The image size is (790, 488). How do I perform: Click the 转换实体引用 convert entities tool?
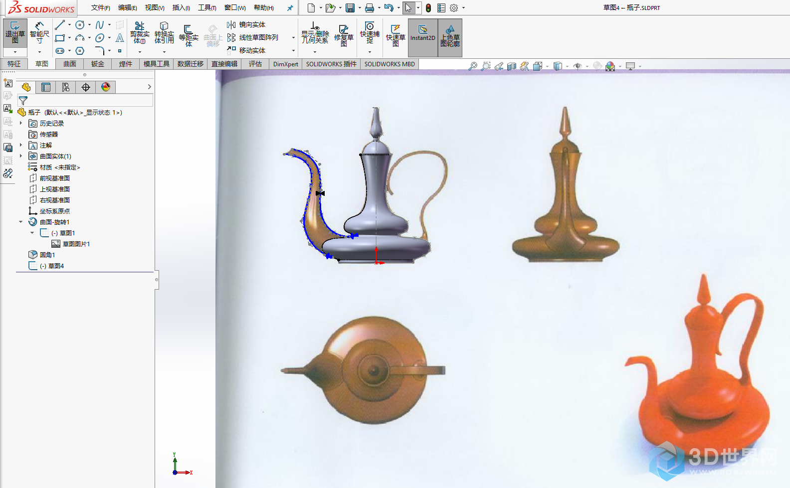(164, 33)
